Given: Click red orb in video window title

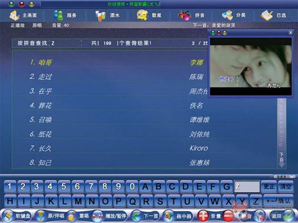Looking at the screenshot, I should click(x=219, y=33).
